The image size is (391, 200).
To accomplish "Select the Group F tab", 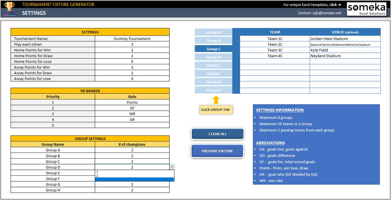I will pos(213,73).
